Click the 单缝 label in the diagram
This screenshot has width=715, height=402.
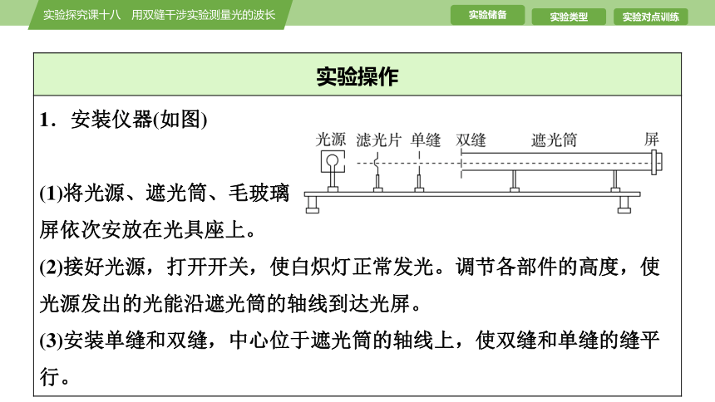pos(426,140)
